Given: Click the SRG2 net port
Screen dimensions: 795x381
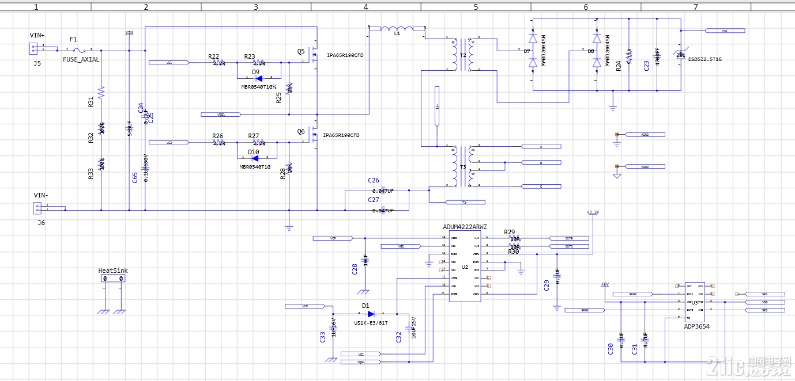Looking at the screenshot, I should 585,310.
